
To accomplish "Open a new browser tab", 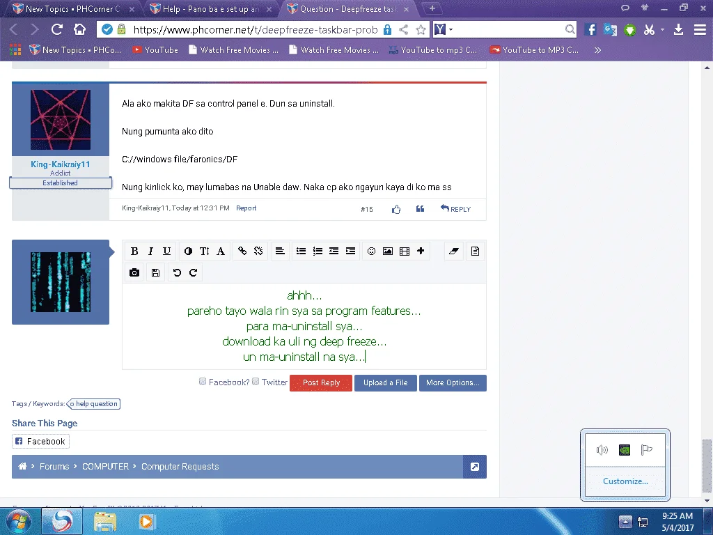I will 432,8.
